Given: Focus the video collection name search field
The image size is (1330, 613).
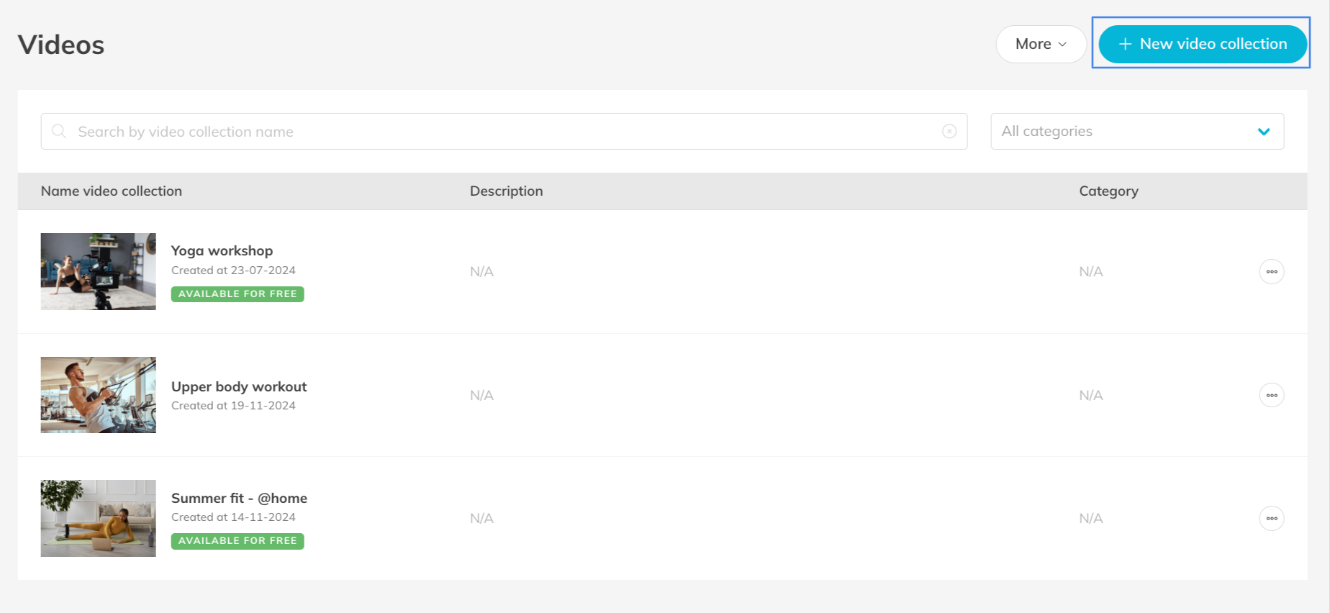Looking at the screenshot, I should tap(504, 132).
